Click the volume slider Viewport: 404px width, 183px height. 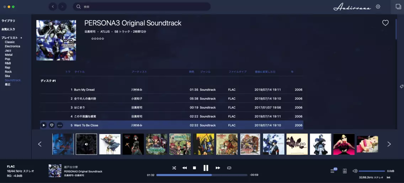coord(372,171)
